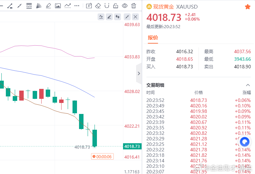This screenshot has width=255, height=174.
Task: Open the blue floating chat assistant button
Action: point(245,142)
